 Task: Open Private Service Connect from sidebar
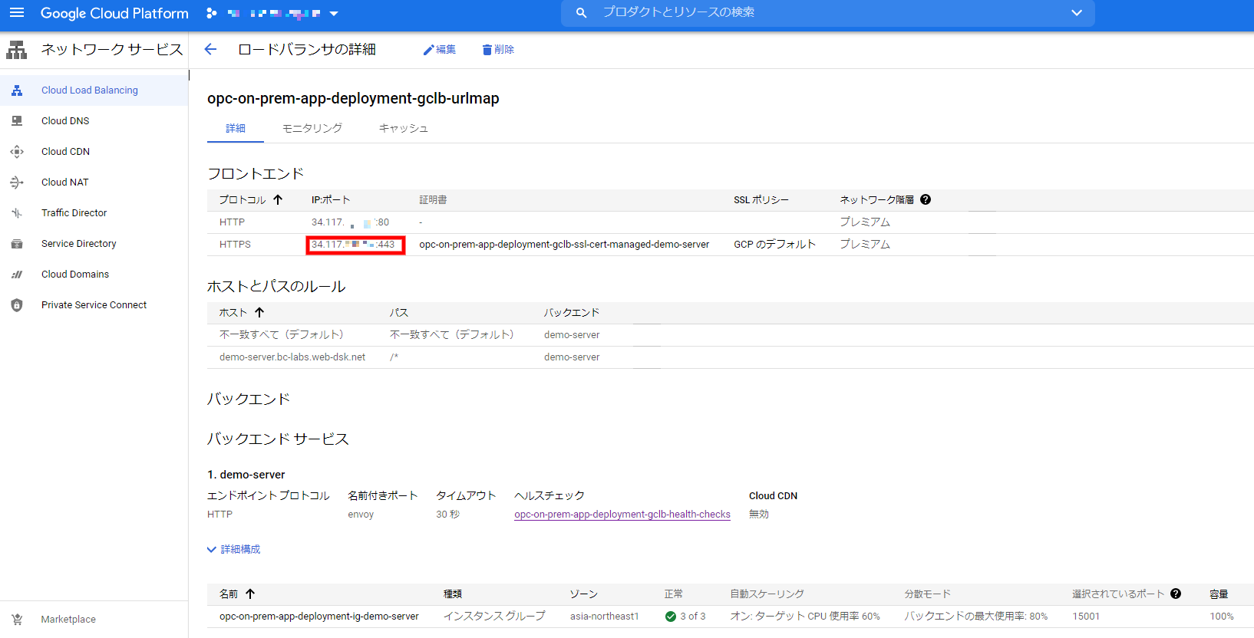point(94,305)
